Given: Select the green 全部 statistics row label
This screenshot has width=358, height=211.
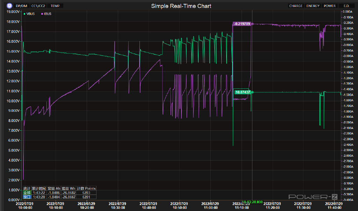Looking at the screenshot, I should click(27, 193).
